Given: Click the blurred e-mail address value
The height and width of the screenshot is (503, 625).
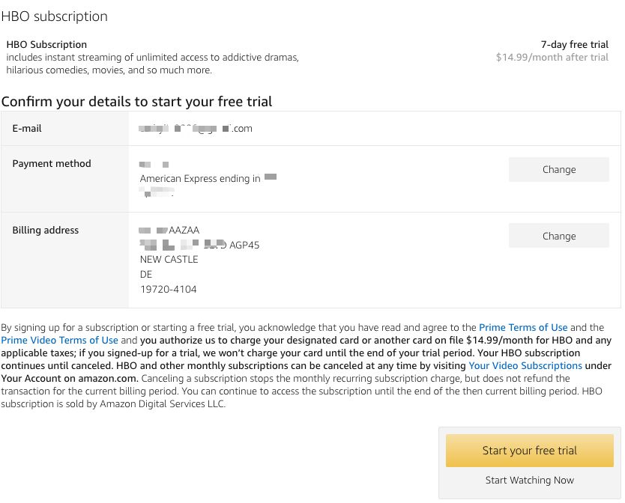Looking at the screenshot, I should pos(196,129).
